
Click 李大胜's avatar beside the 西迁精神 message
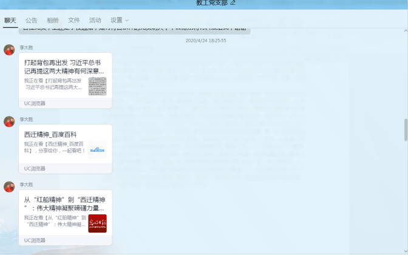pyautogui.click(x=9, y=121)
